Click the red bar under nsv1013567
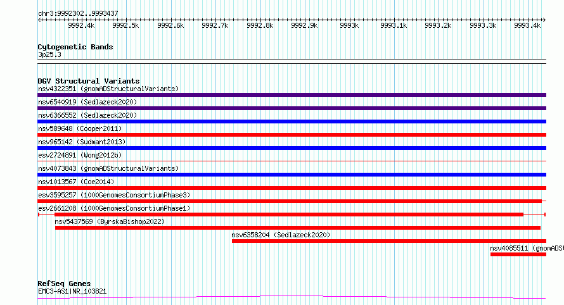The image size is (564, 305). pyautogui.click(x=292, y=188)
